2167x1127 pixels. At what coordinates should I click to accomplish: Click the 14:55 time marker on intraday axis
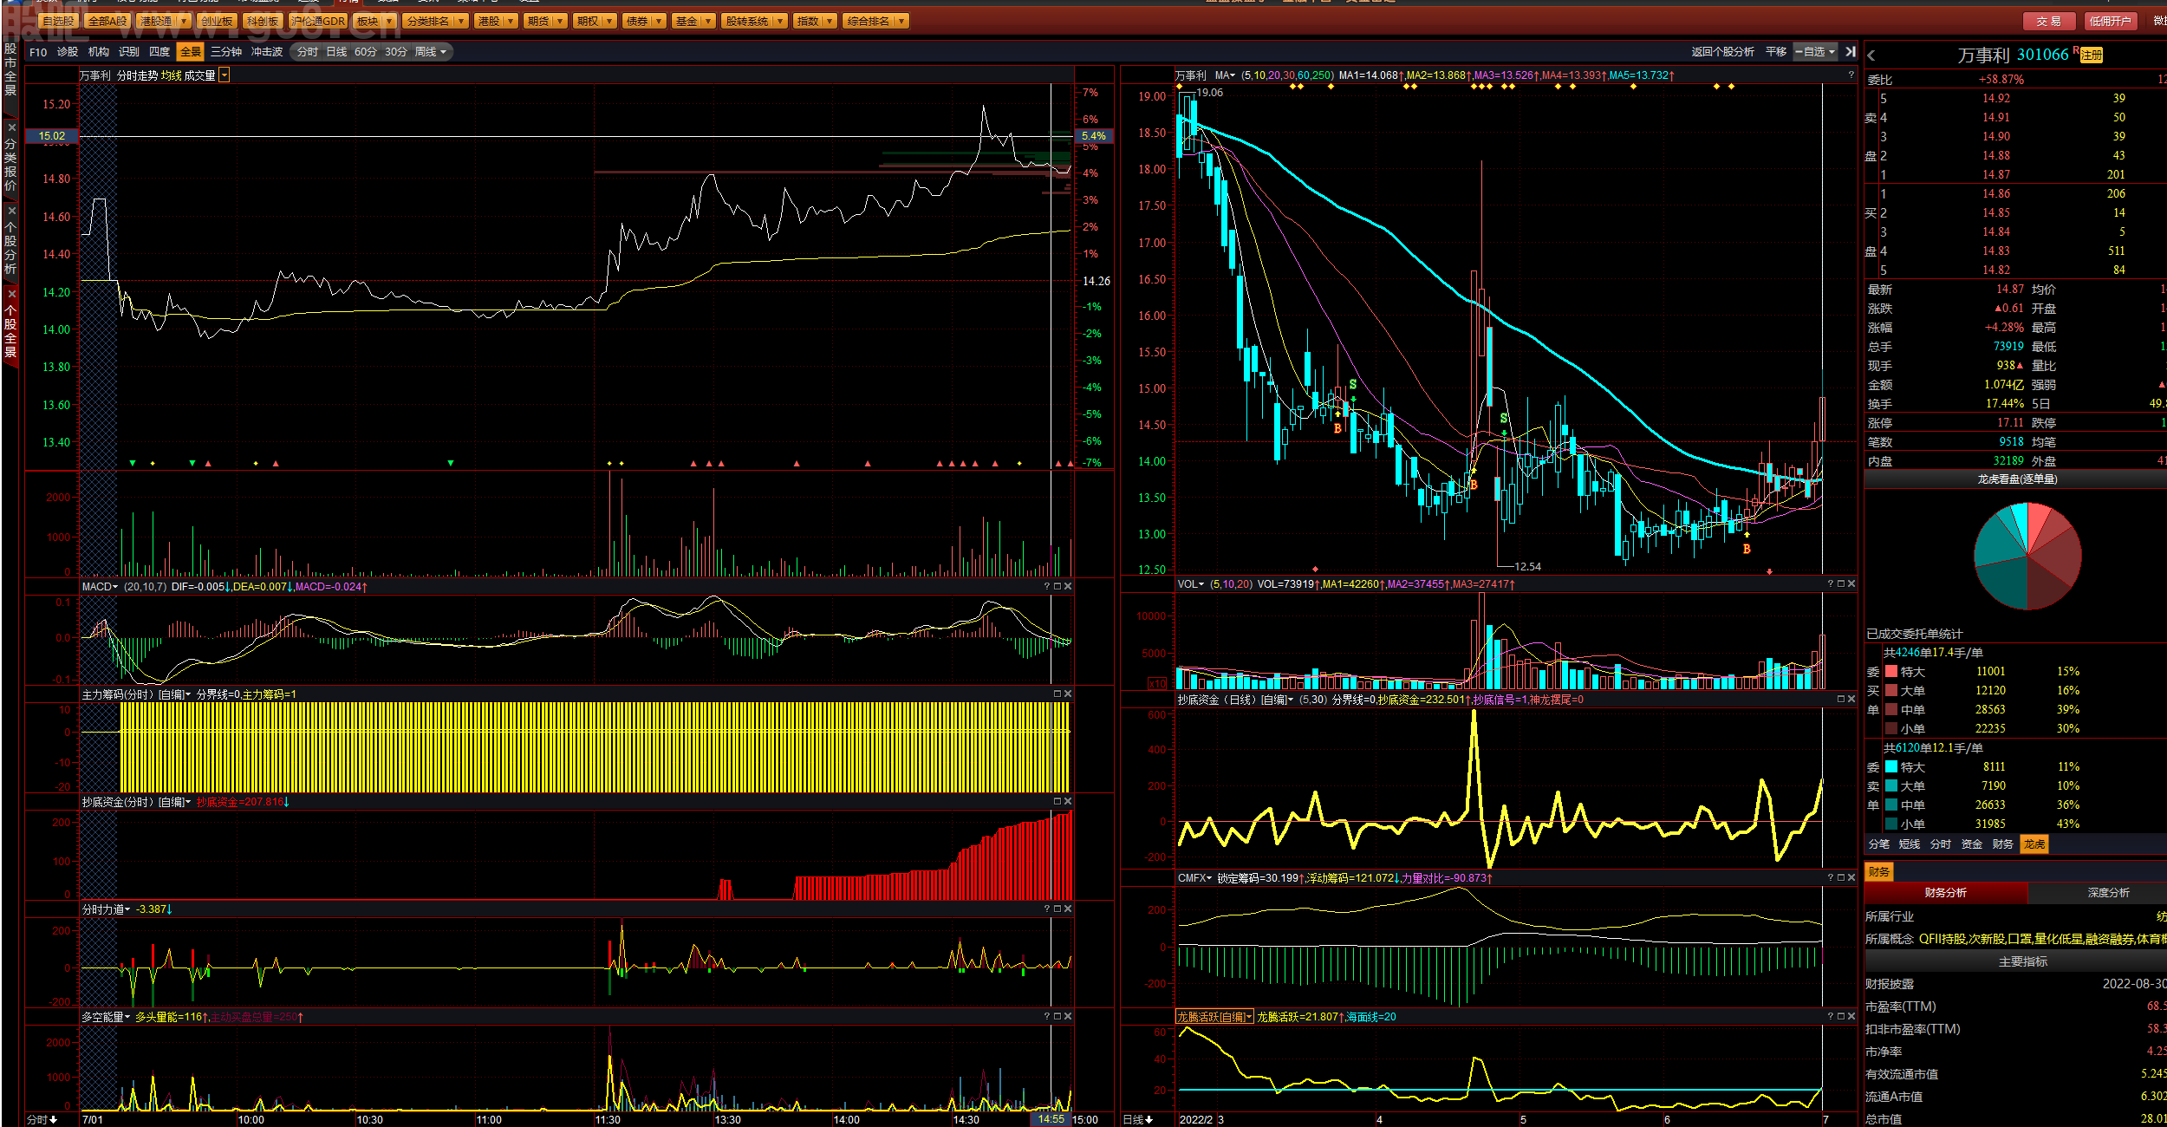coord(1051,1120)
